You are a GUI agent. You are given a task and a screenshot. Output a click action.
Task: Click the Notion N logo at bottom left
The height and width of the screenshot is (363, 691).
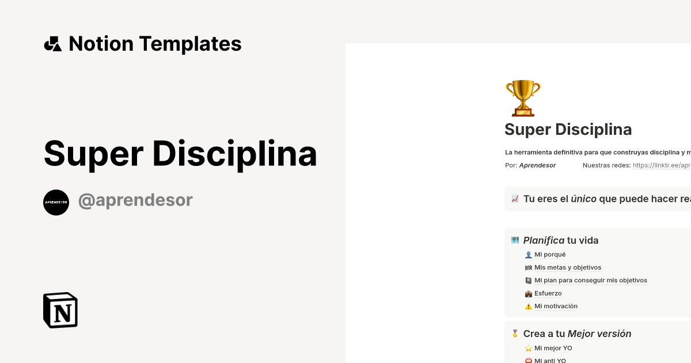(x=60, y=310)
